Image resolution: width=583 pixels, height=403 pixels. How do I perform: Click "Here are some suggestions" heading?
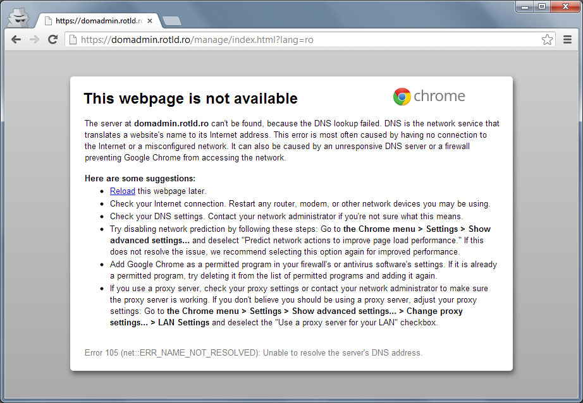pos(140,179)
